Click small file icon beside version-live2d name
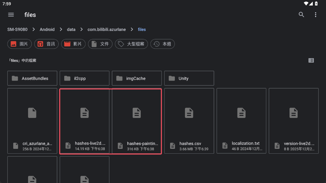This screenshot has width=326, height=183. pyautogui.click(x=277, y=146)
